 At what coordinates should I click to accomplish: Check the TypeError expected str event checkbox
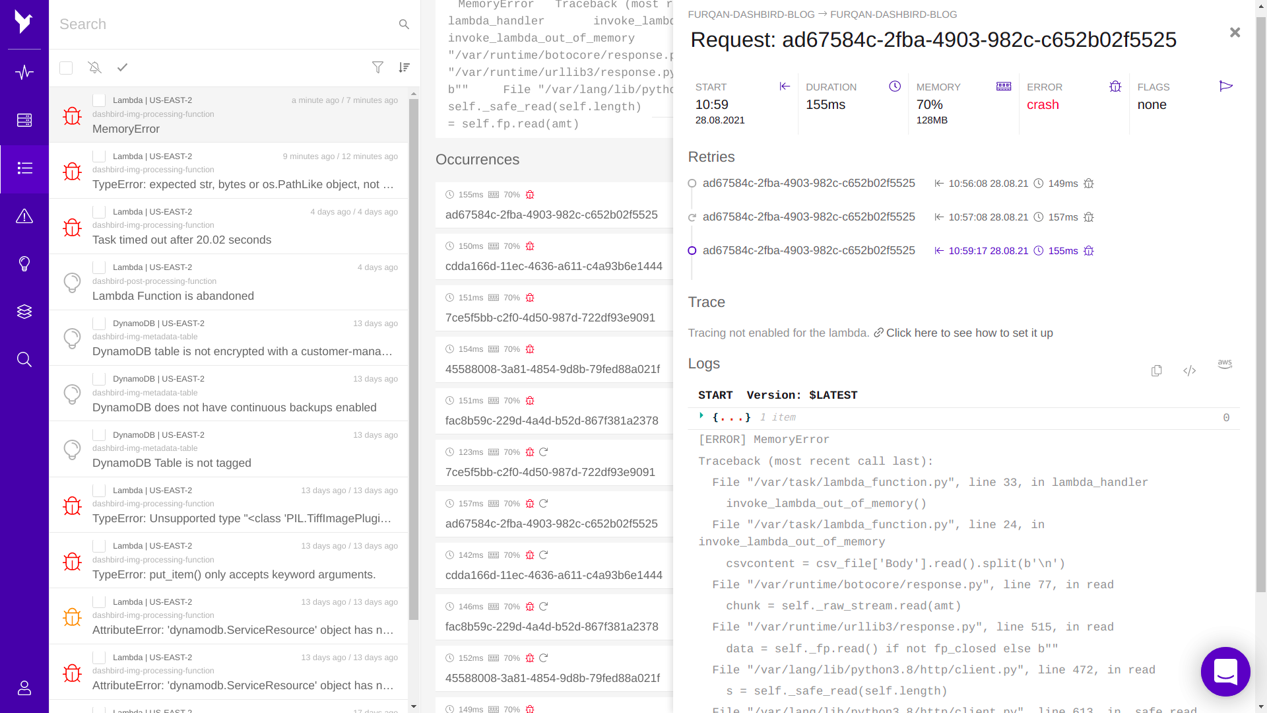click(99, 156)
